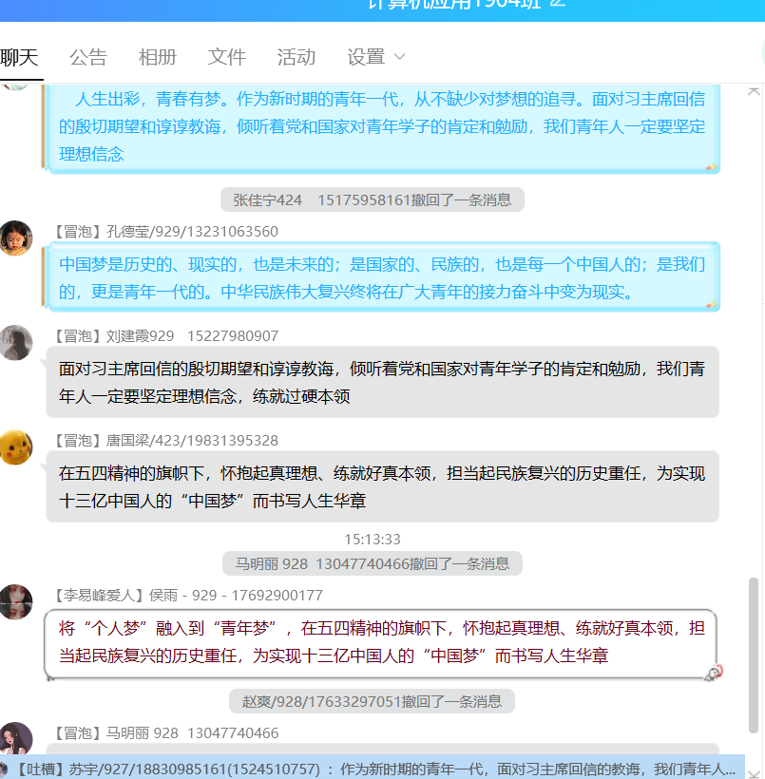This screenshot has width=765, height=779.
Task: Click 张佳宇424's recalled message notice
Action: coord(373,199)
